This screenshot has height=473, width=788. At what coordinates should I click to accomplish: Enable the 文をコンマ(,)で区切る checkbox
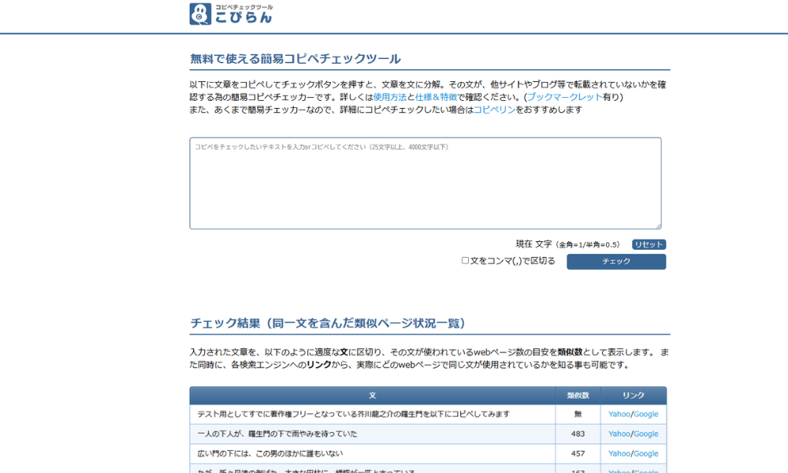tap(465, 261)
